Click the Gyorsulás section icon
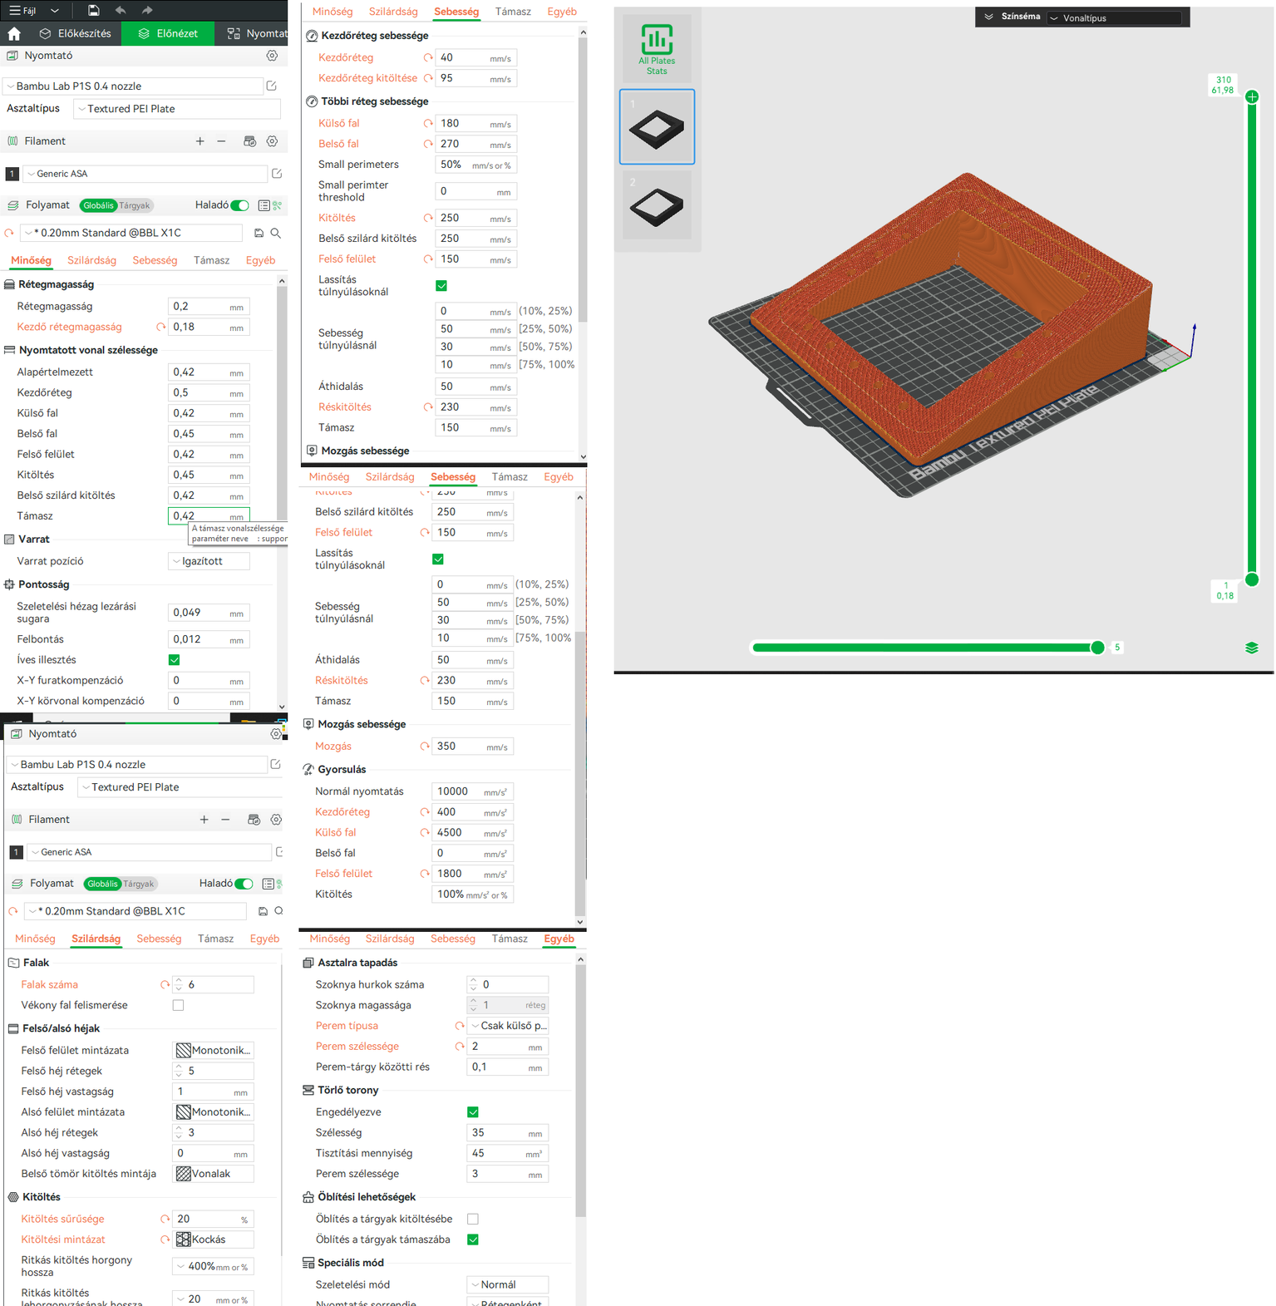The image size is (1276, 1306). (x=308, y=770)
